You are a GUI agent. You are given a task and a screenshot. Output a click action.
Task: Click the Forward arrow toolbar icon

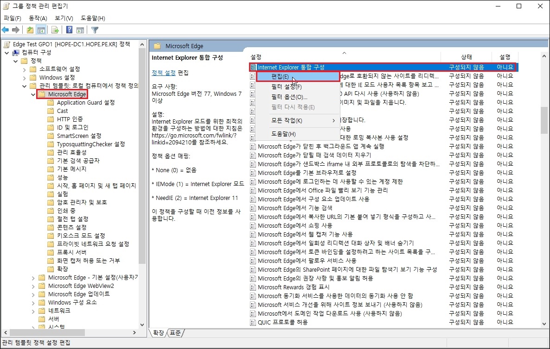click(15, 30)
